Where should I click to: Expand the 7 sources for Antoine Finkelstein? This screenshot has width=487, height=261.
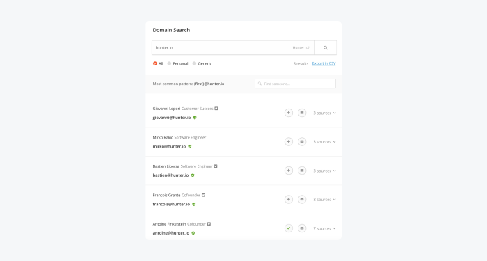pyautogui.click(x=324, y=228)
